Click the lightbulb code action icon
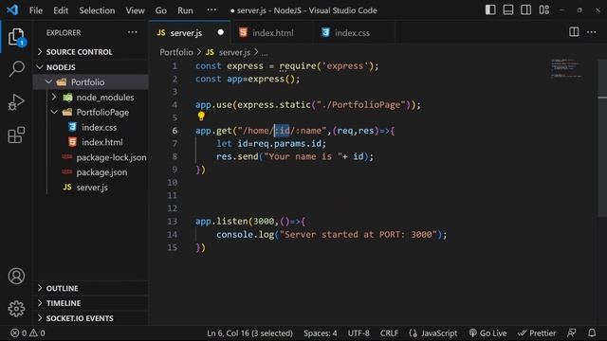Viewport: 607px width, 341px height. [201, 116]
